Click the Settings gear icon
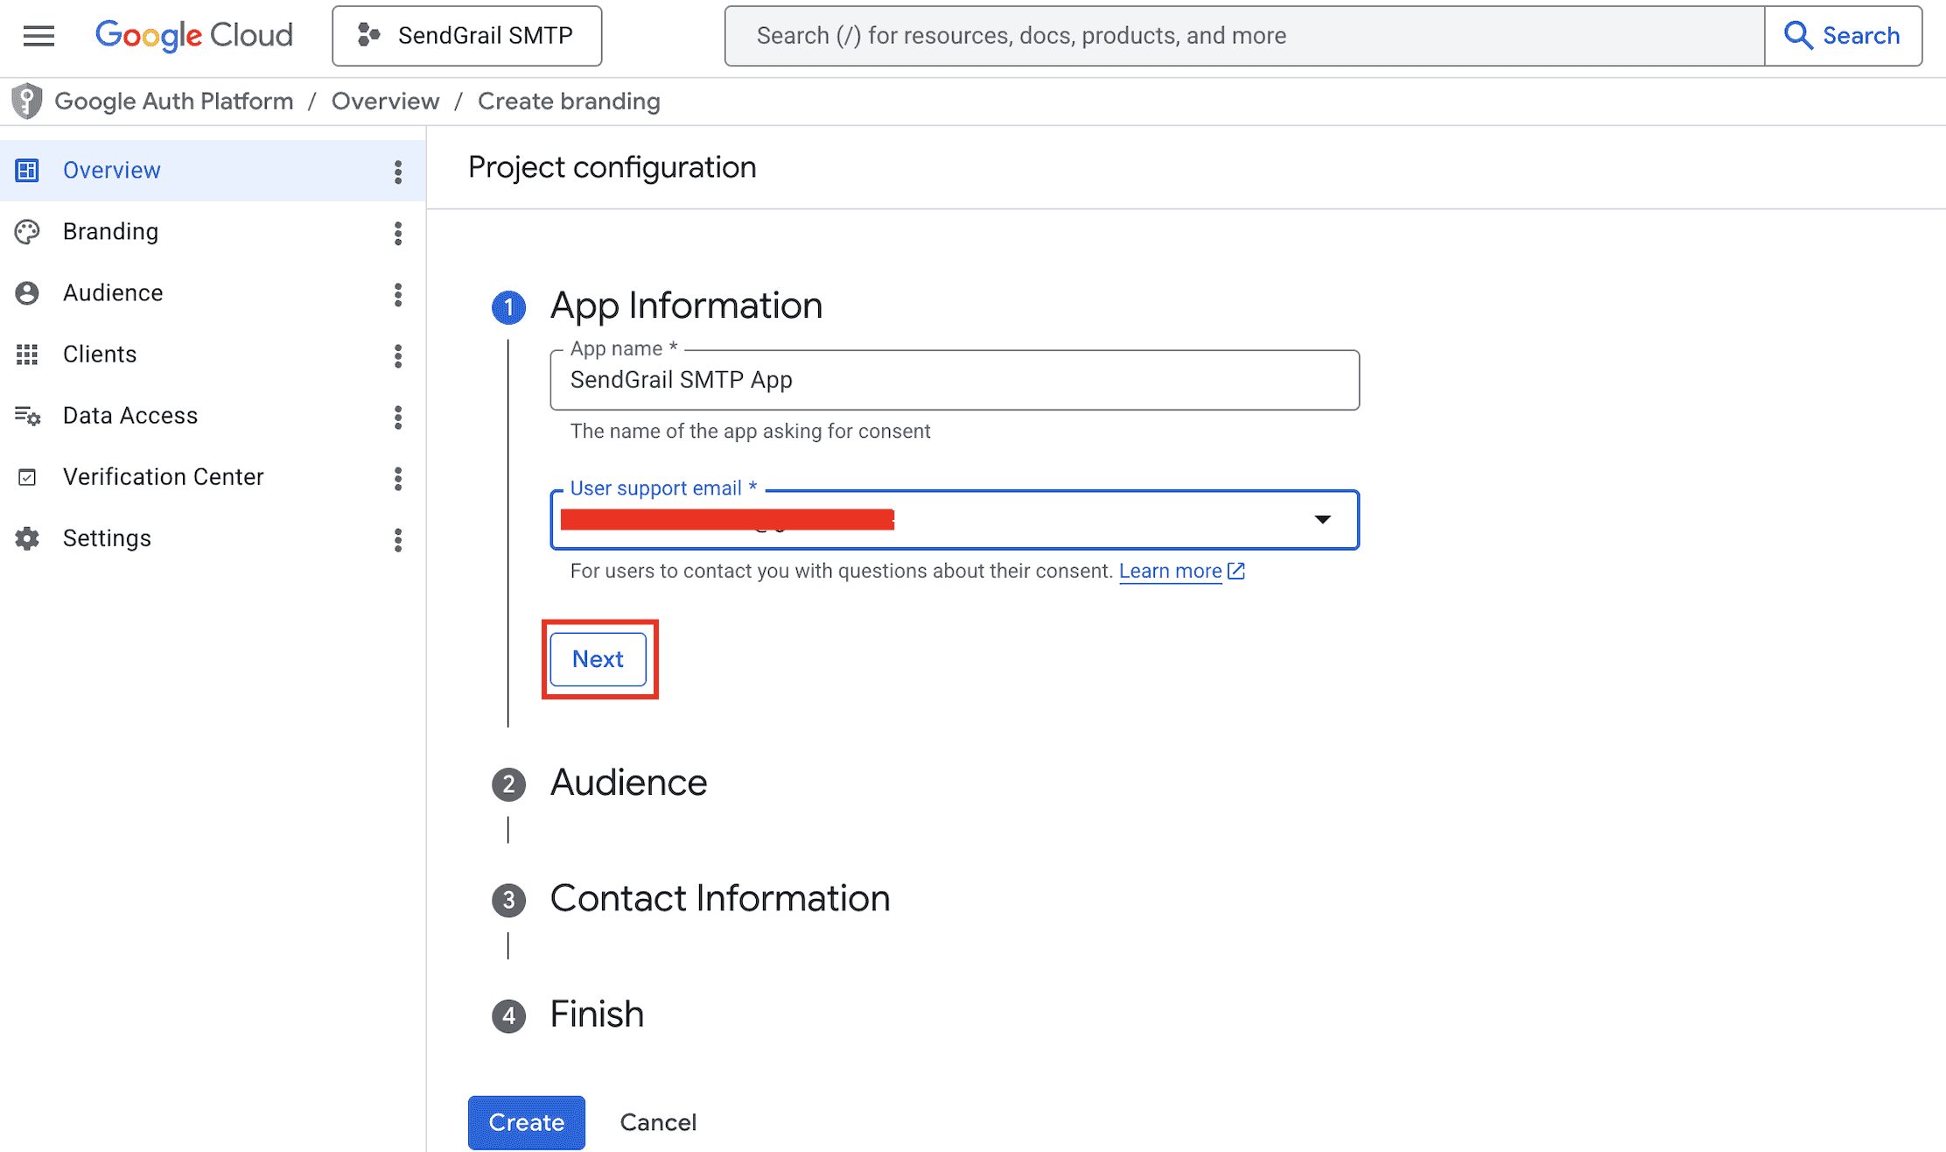This screenshot has height=1152, width=1946. pyautogui.click(x=27, y=538)
